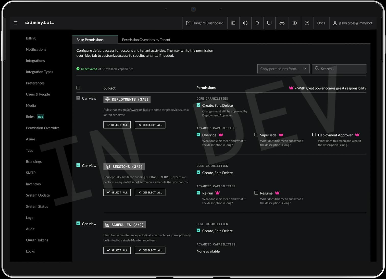Click the smiley face feedback icon

tap(245, 23)
